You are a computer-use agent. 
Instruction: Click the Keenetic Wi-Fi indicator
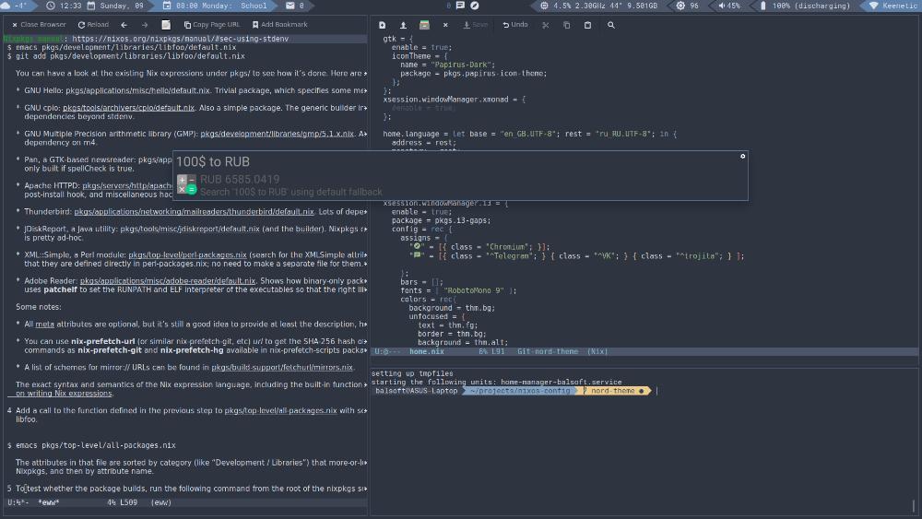tap(893, 6)
